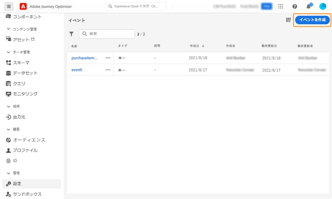Viewport: 332px width, 199px height.
Task: Click the イベントを作成 button
Action: click(313, 20)
